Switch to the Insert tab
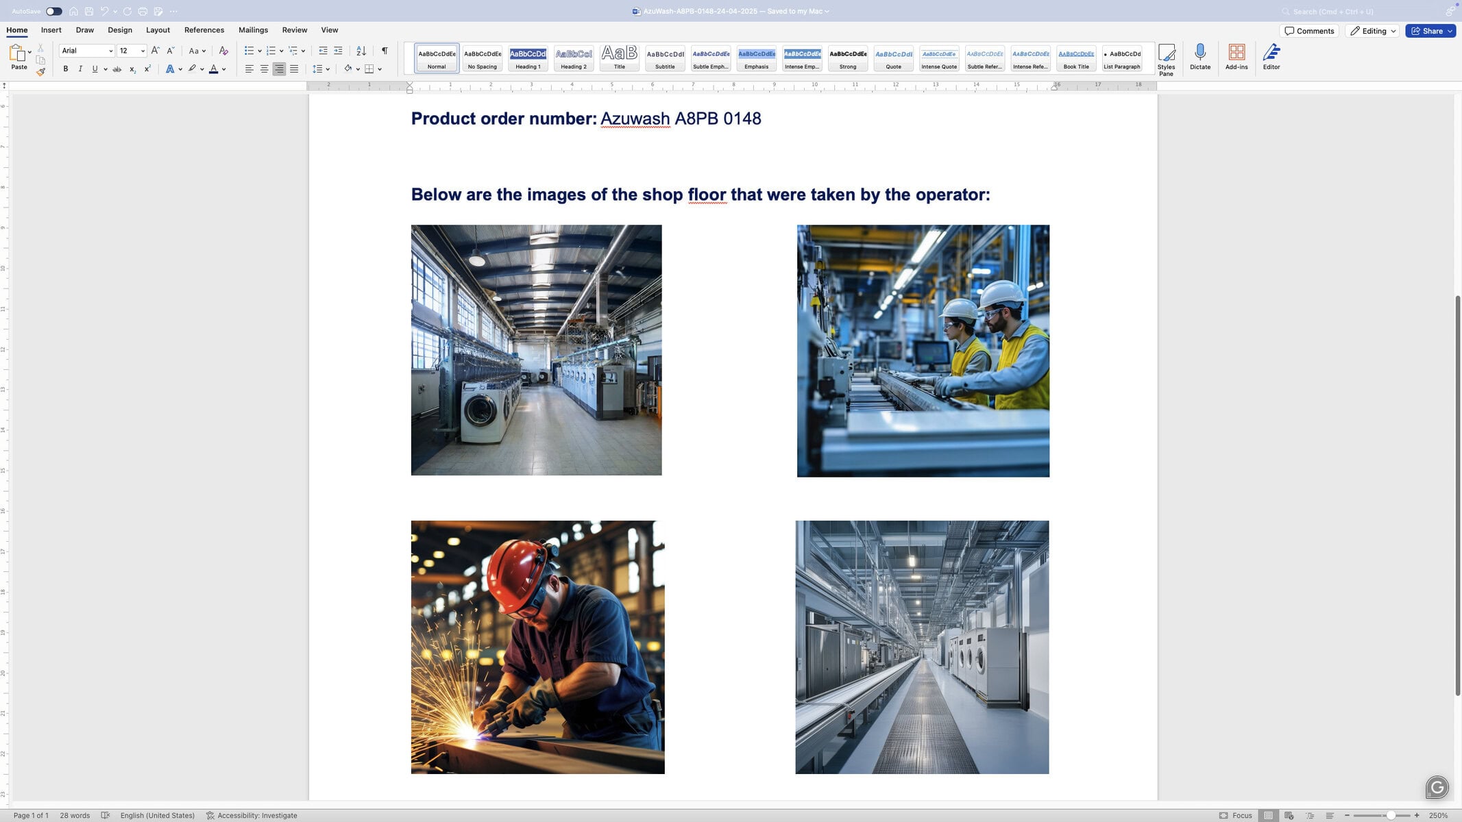Image resolution: width=1462 pixels, height=822 pixels. click(x=51, y=30)
